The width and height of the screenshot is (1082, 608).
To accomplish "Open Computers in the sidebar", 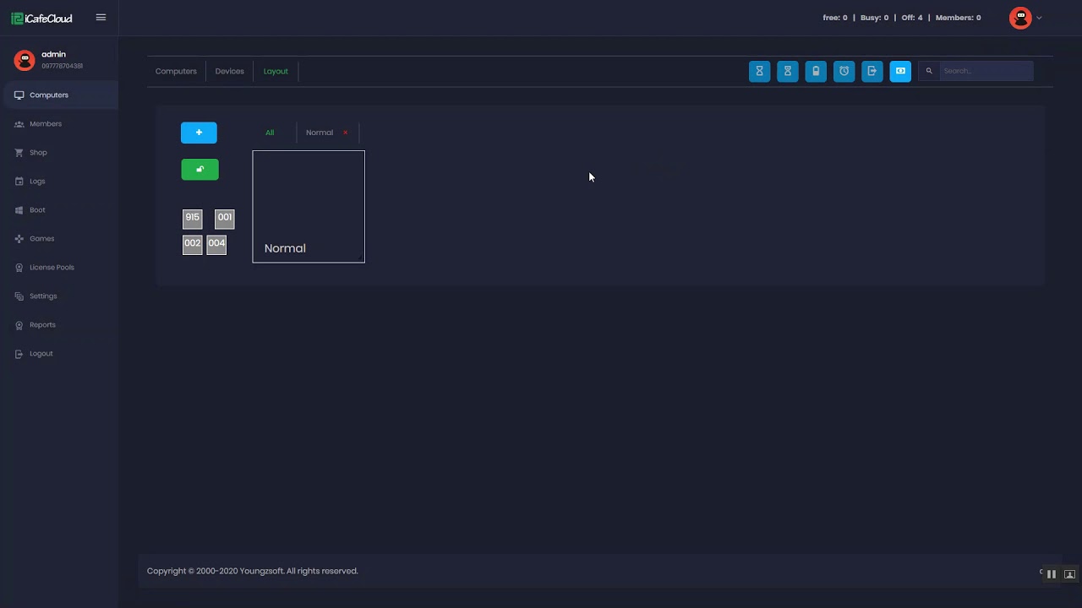I will [x=59, y=95].
